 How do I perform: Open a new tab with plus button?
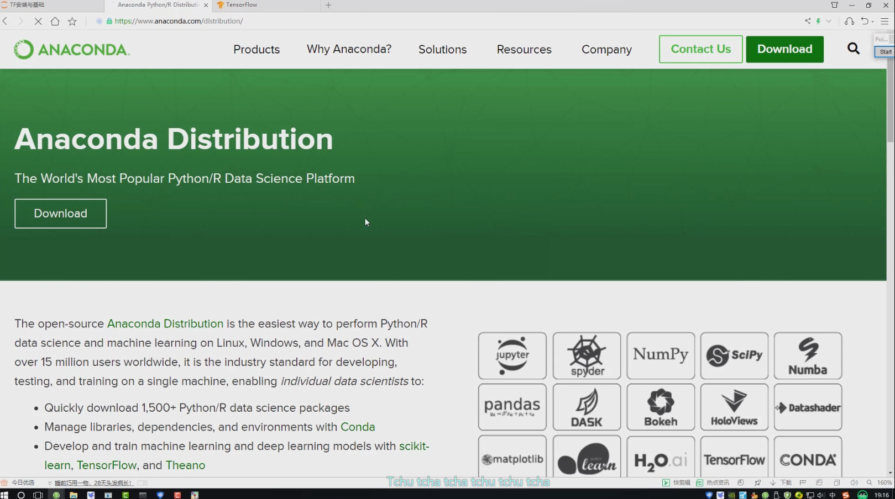click(x=328, y=5)
